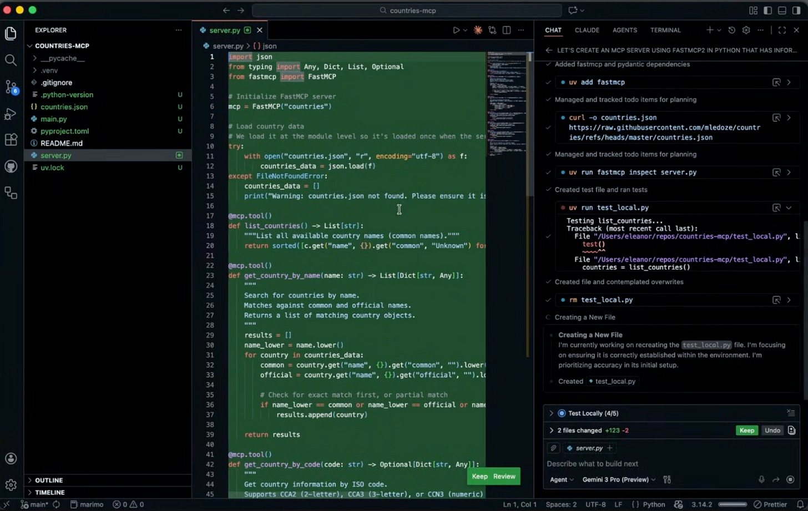Screen dimensions: 808x511
Task: Split the editor to the right
Action: 507,31
